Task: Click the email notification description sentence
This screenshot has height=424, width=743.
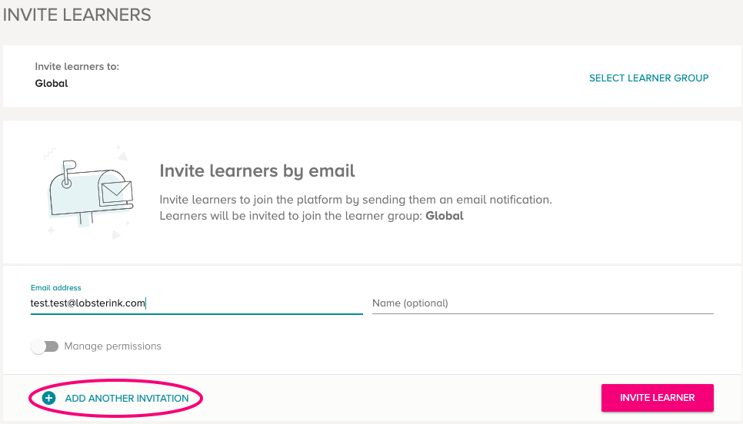Action: 355,200
